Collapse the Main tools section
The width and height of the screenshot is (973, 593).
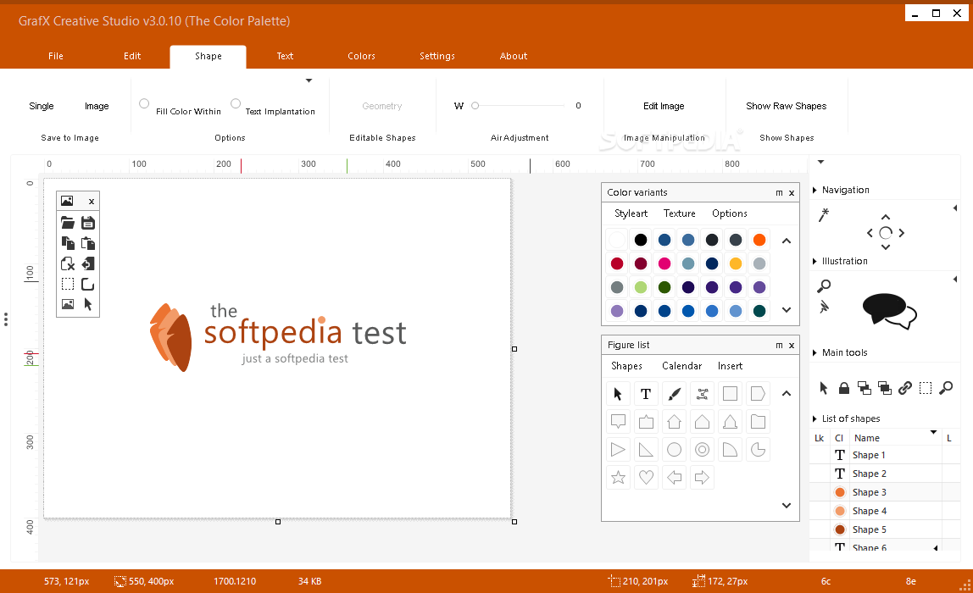click(x=815, y=352)
